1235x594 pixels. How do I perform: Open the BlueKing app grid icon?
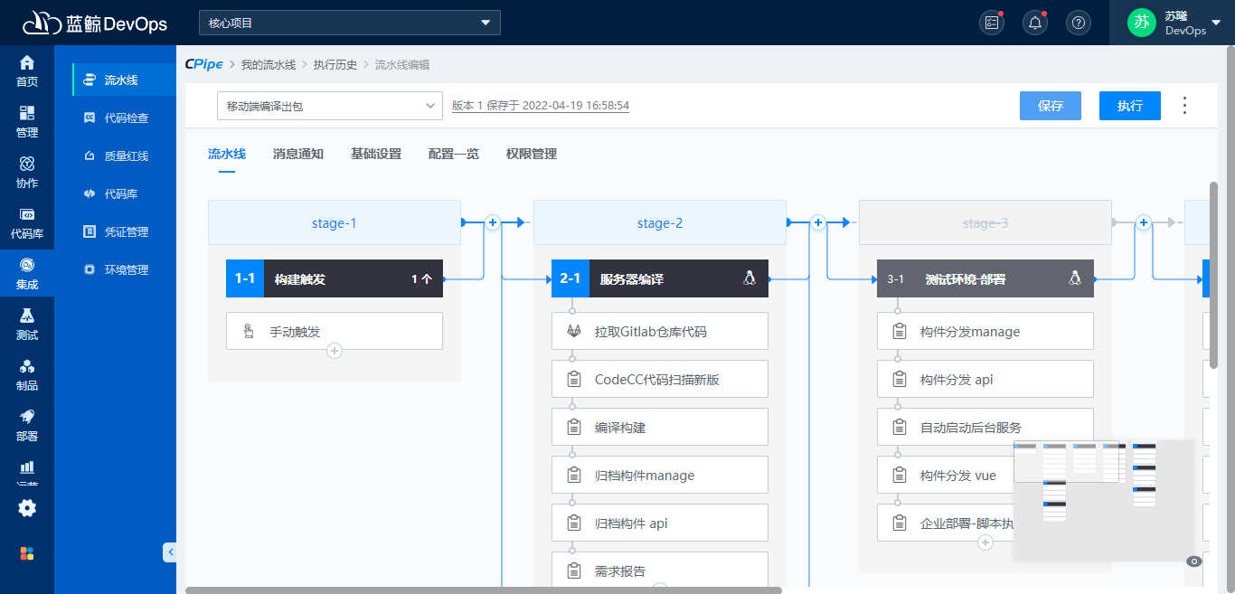tap(26, 552)
